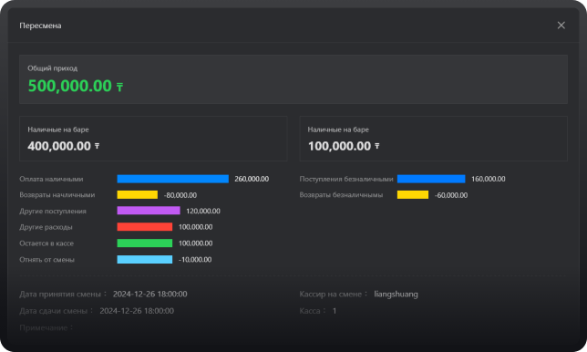Click the red Другие расходы bar
The width and height of the screenshot is (587, 352).
pos(145,227)
